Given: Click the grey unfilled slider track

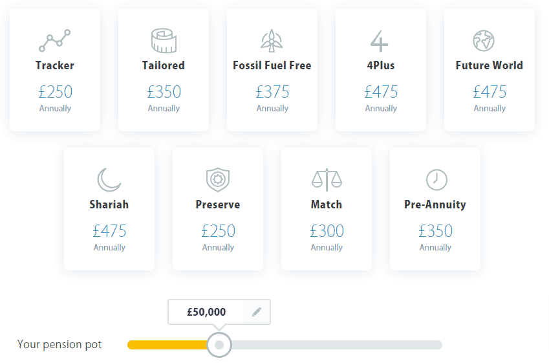Looking at the screenshot, I should (336, 345).
